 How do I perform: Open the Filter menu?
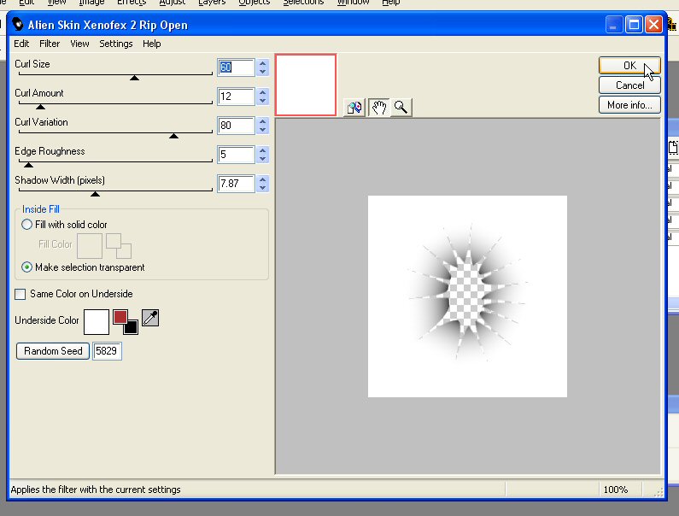pos(50,44)
